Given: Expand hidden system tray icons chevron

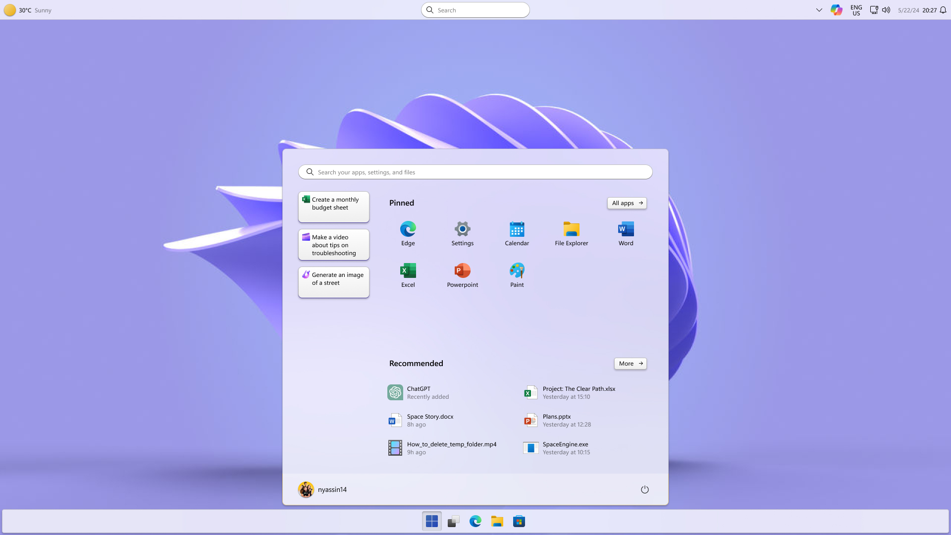Looking at the screenshot, I should 819,10.
